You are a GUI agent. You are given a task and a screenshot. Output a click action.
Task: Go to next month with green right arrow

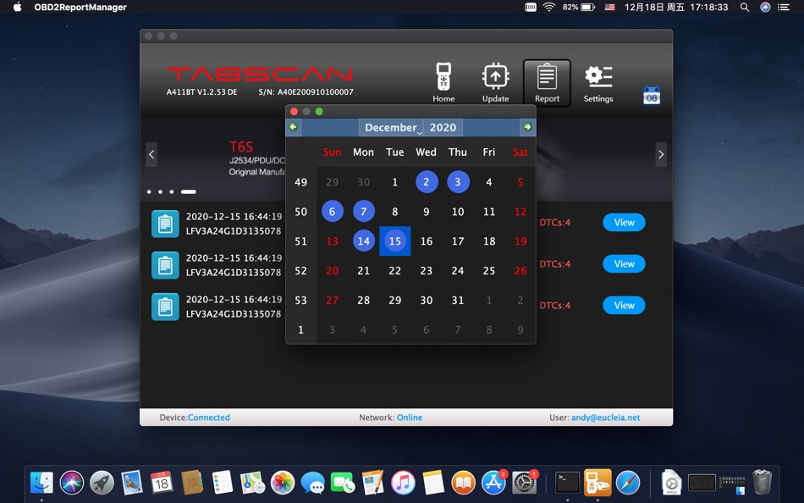point(527,127)
